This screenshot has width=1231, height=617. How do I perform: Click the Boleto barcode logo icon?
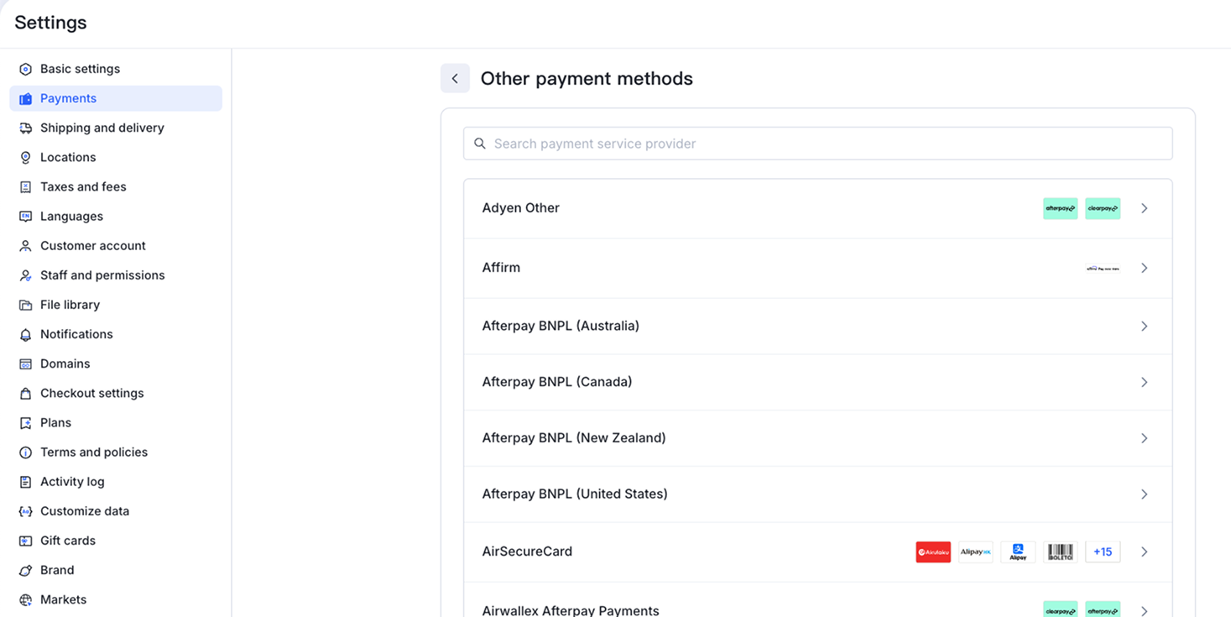(1060, 552)
